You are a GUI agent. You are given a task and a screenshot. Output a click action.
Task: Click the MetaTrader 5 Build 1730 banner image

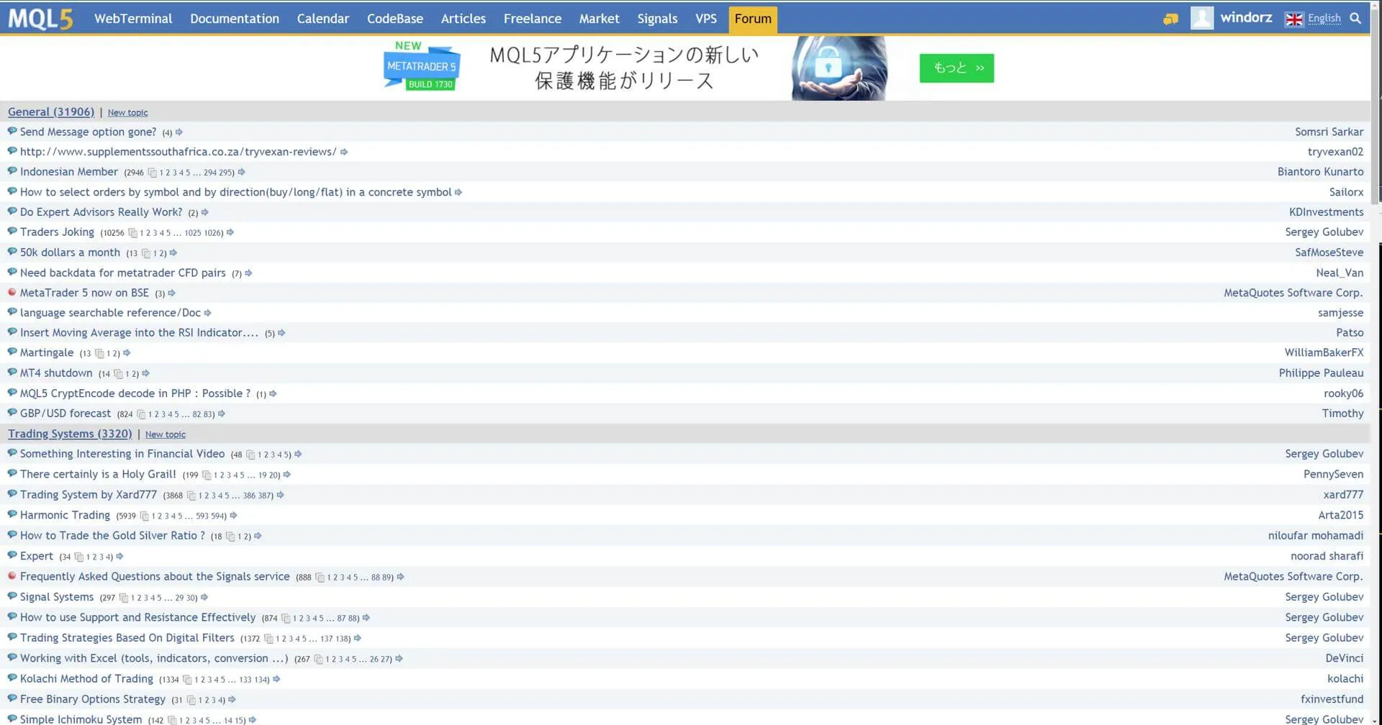click(x=422, y=66)
